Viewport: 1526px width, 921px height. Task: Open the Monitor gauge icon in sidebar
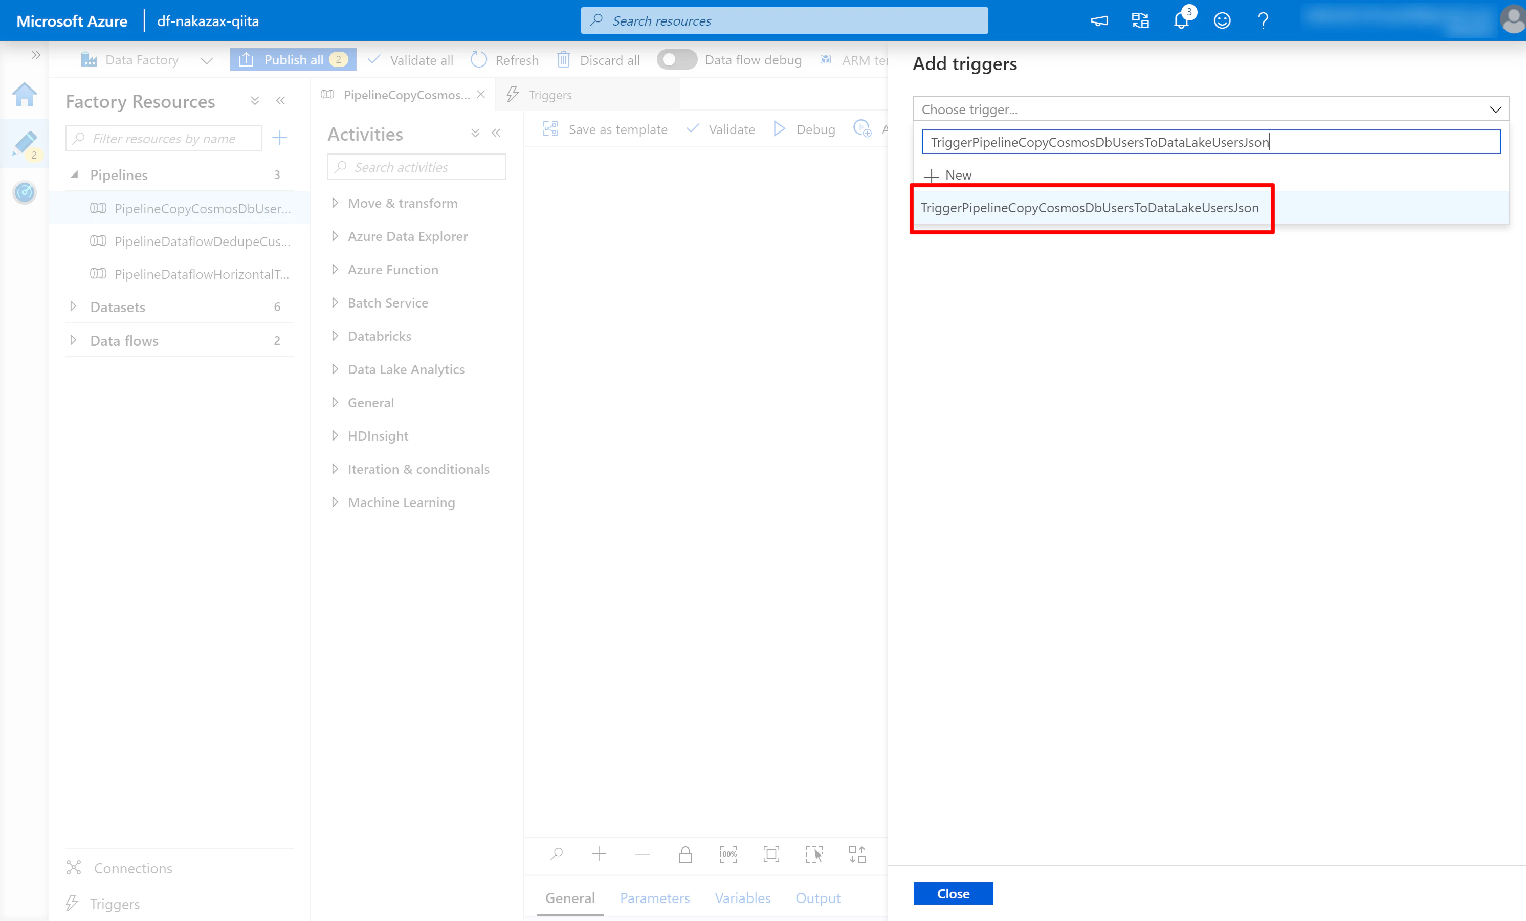25,192
